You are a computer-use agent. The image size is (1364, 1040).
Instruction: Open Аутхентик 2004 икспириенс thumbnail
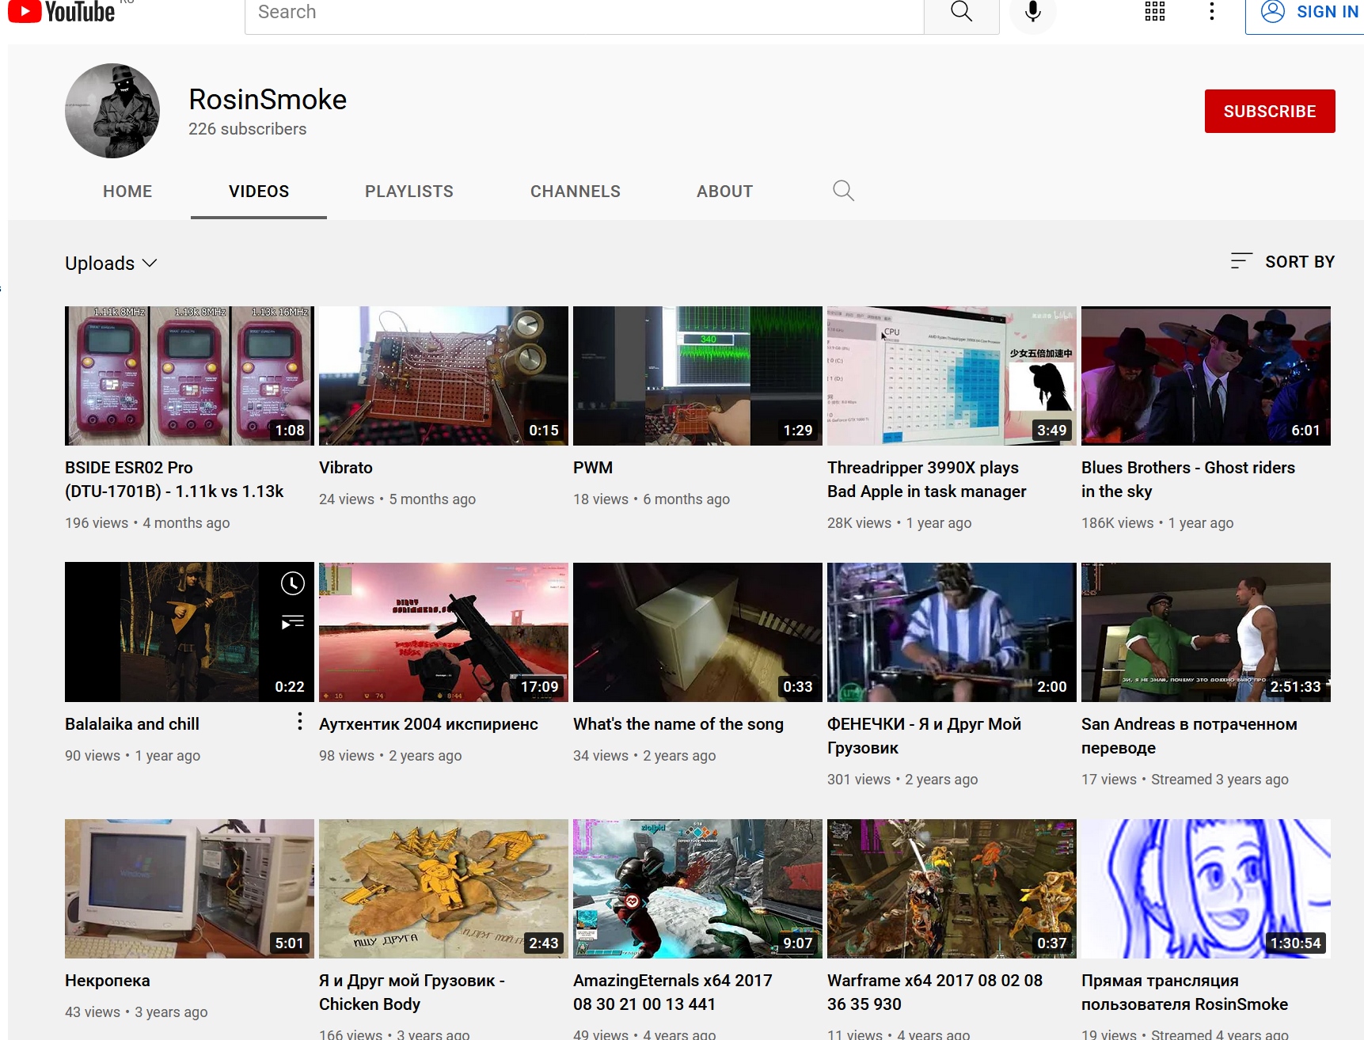coord(443,632)
